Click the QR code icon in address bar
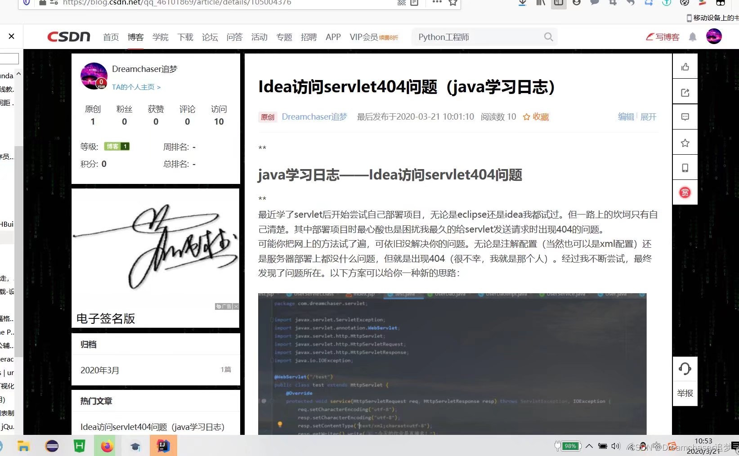Screen dimensions: 739x456 point(402,2)
